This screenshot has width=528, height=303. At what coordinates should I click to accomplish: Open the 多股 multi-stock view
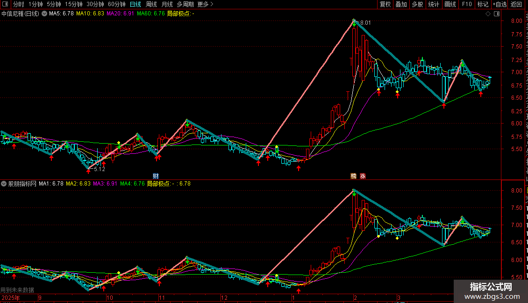(x=417, y=4)
